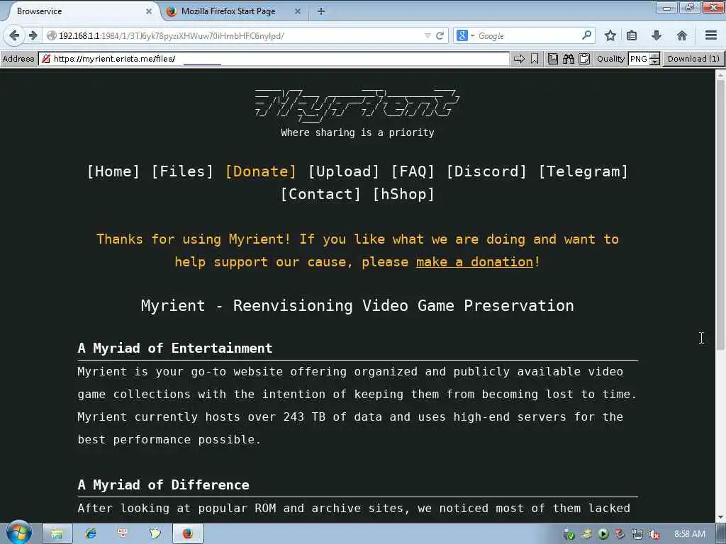
Task: Open Windows Explorer from taskbar
Action: tap(57, 534)
